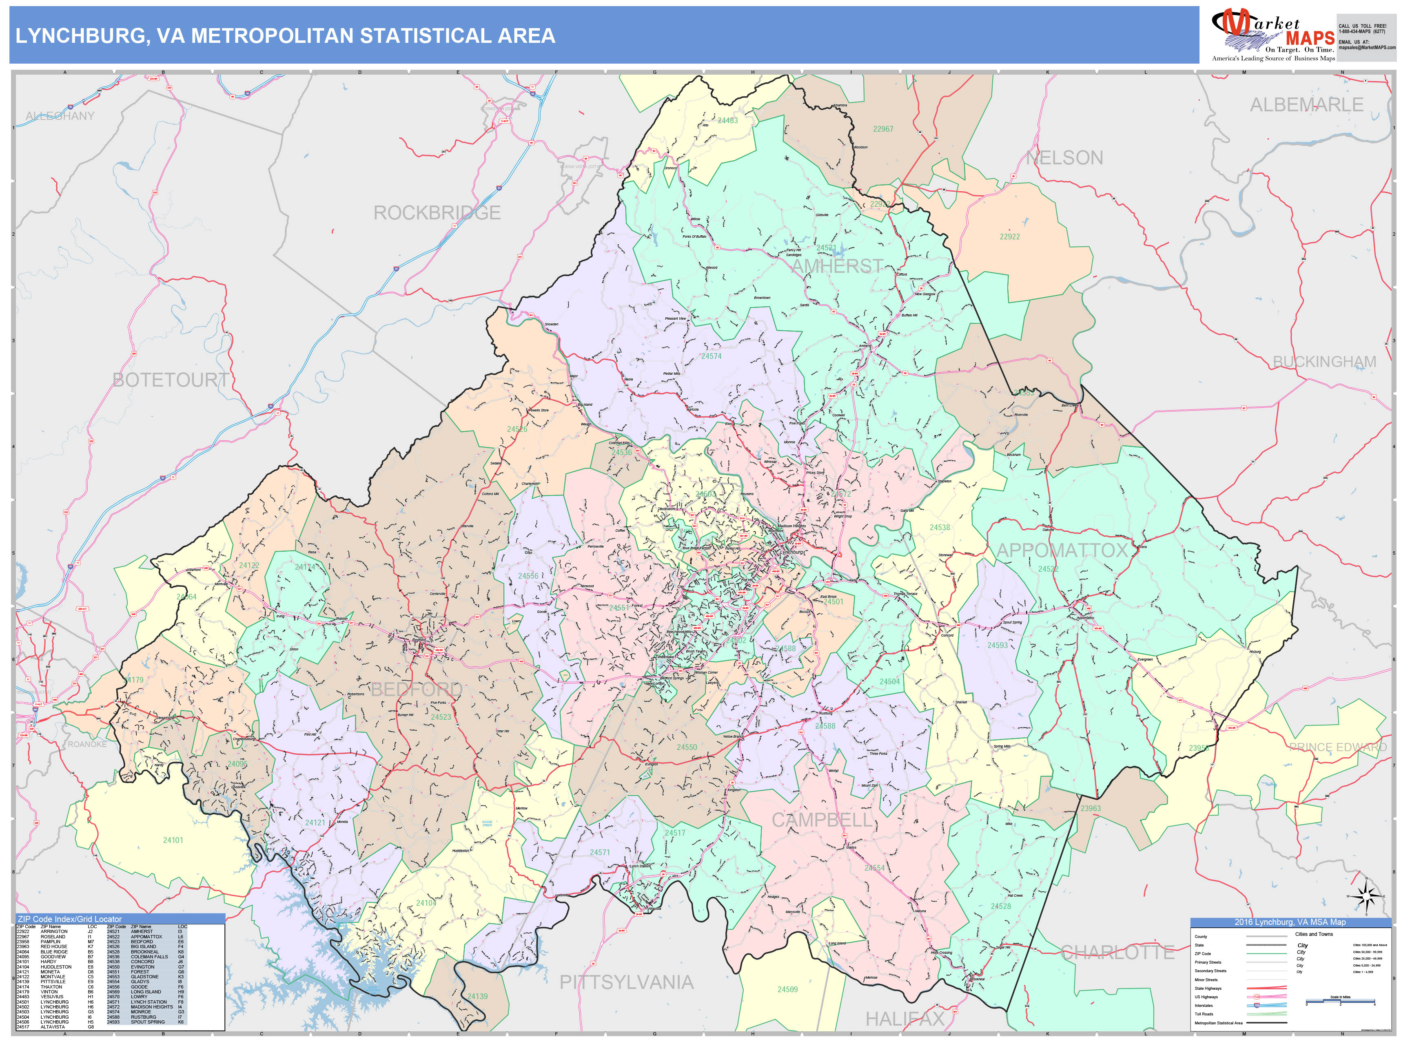The width and height of the screenshot is (1410, 1057).
Task: Click the APPOMATTOX county label
Action: (x=1062, y=551)
